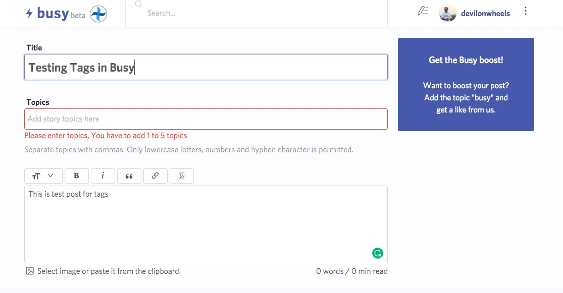
Task: Click the lightning bolt icon beside busy
Action: [x=29, y=14]
